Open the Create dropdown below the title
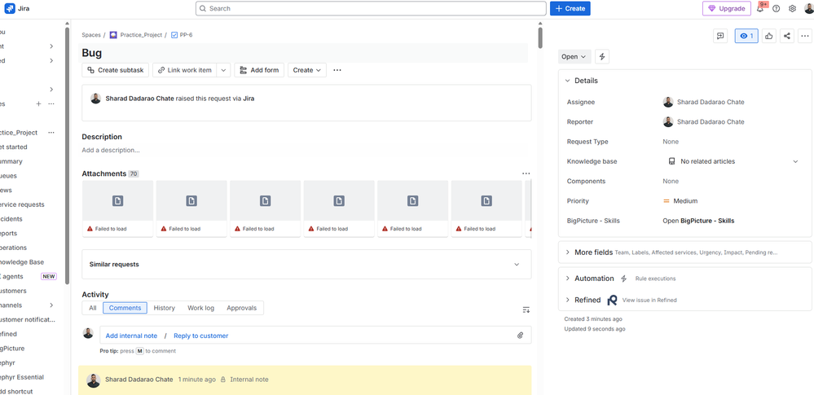 307,70
